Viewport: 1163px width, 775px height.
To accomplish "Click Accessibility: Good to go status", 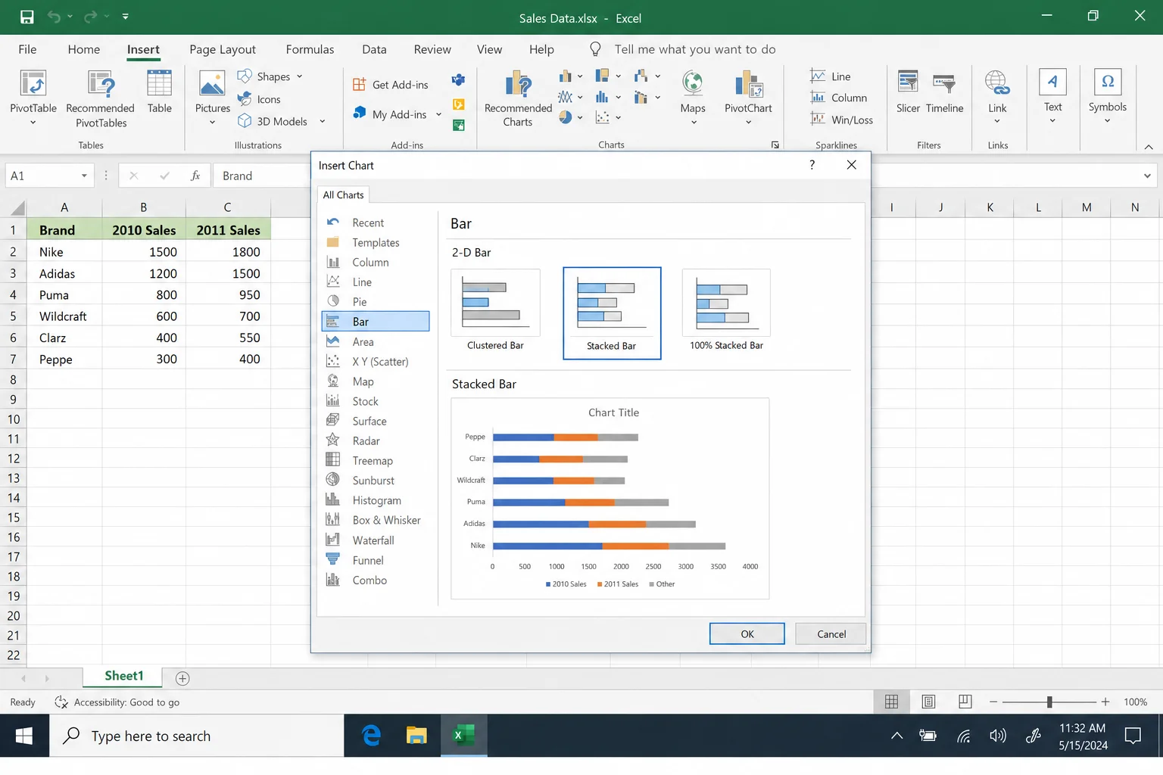I will pyautogui.click(x=117, y=702).
